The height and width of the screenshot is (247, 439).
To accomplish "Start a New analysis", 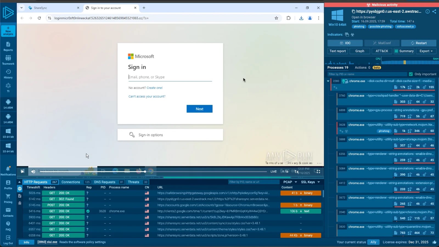I will (x=8, y=31).
